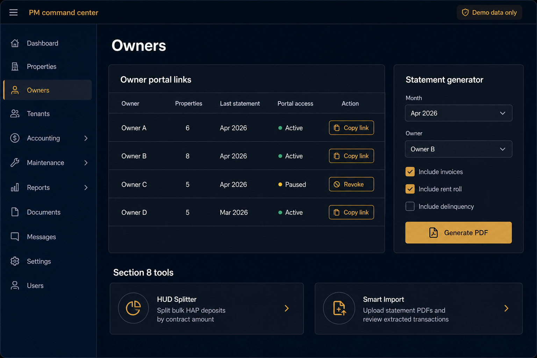The image size is (537, 358).
Task: Click the Portal access column header
Action: [x=295, y=103]
